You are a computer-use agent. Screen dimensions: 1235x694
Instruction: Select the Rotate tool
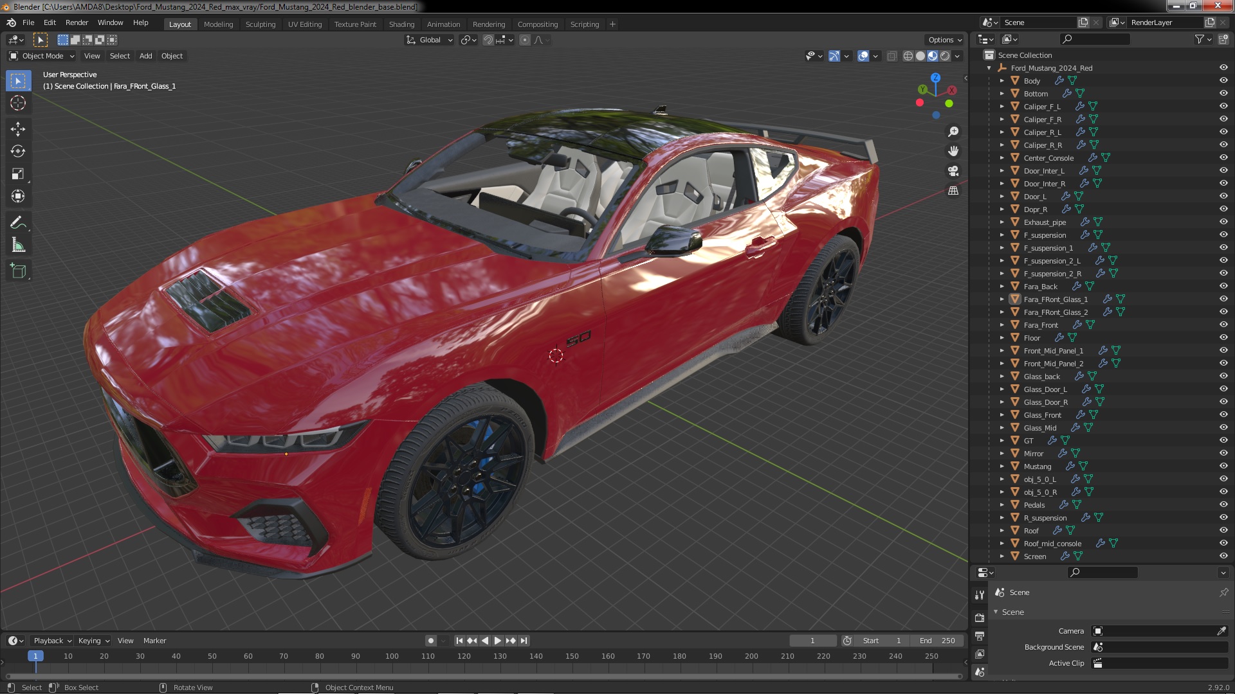[x=18, y=152]
